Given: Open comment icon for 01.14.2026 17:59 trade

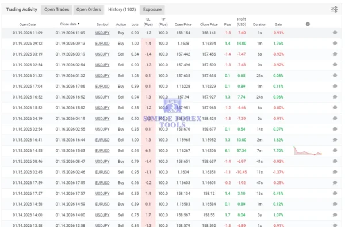Looking at the screenshot, I should (335, 183).
